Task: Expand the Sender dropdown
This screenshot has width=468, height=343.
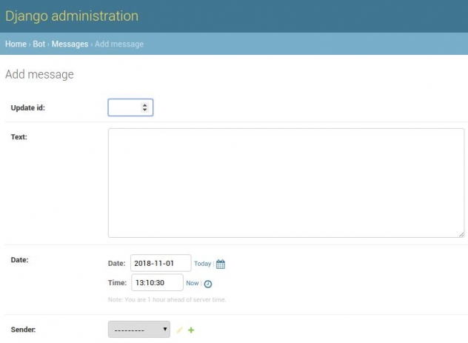Action: [x=138, y=330]
